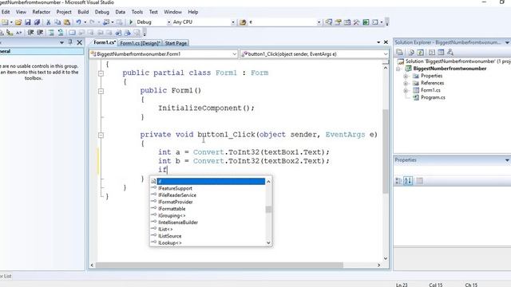The height and width of the screenshot is (287, 511).
Task: Toggle bookmark icon in text editor toolbar
Action: (72, 33)
